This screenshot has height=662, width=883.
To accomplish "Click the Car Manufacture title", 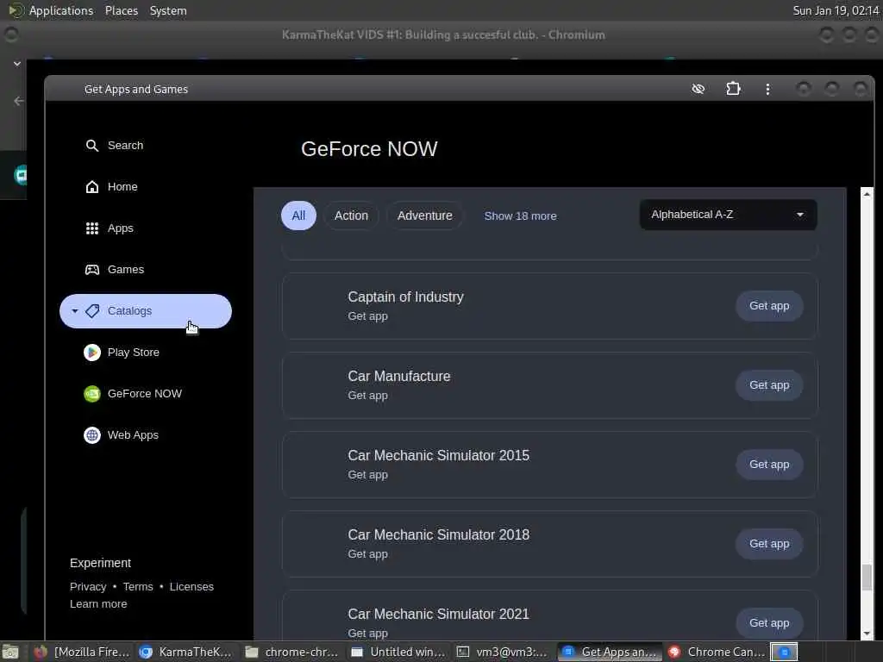I will [398, 376].
